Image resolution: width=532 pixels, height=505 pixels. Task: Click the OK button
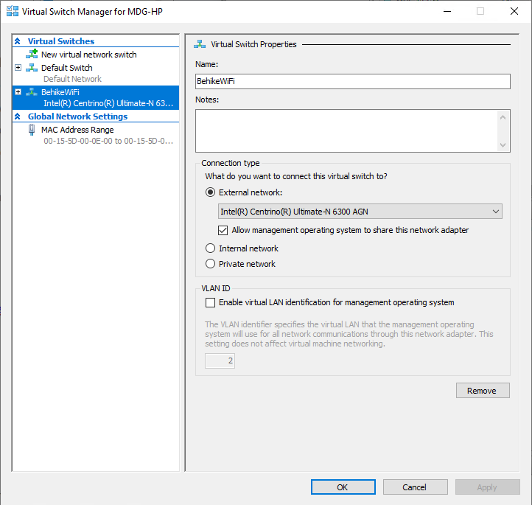pos(343,487)
